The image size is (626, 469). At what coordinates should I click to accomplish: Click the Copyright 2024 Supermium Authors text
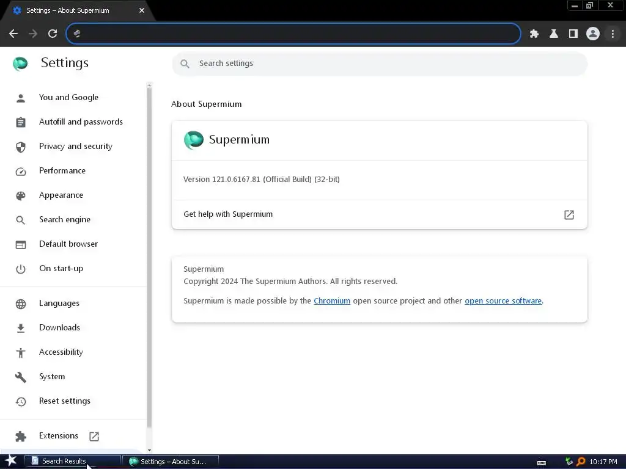point(290,281)
